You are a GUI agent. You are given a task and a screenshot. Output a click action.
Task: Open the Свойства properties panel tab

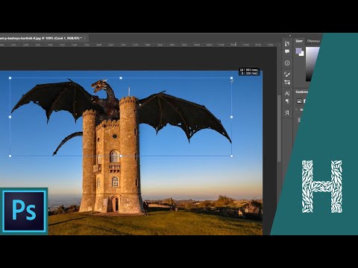coord(301,92)
